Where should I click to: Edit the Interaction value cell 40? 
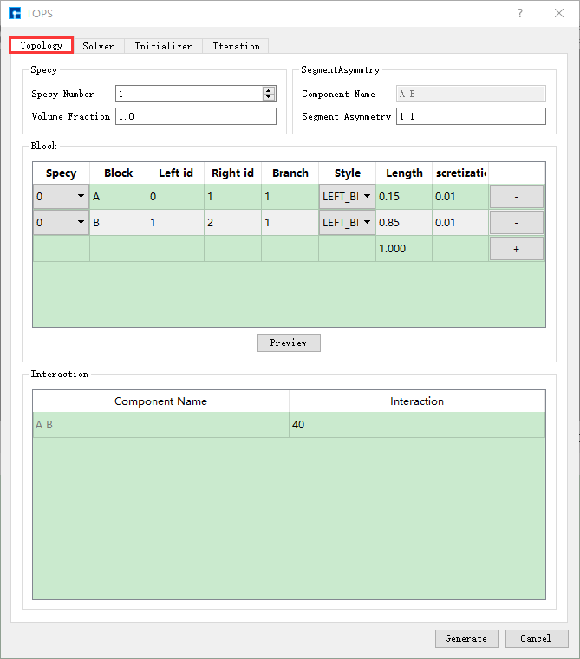coord(416,425)
